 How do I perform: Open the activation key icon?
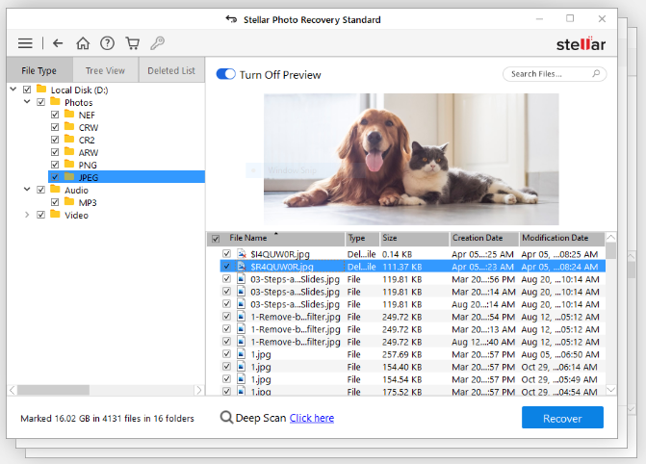[157, 43]
